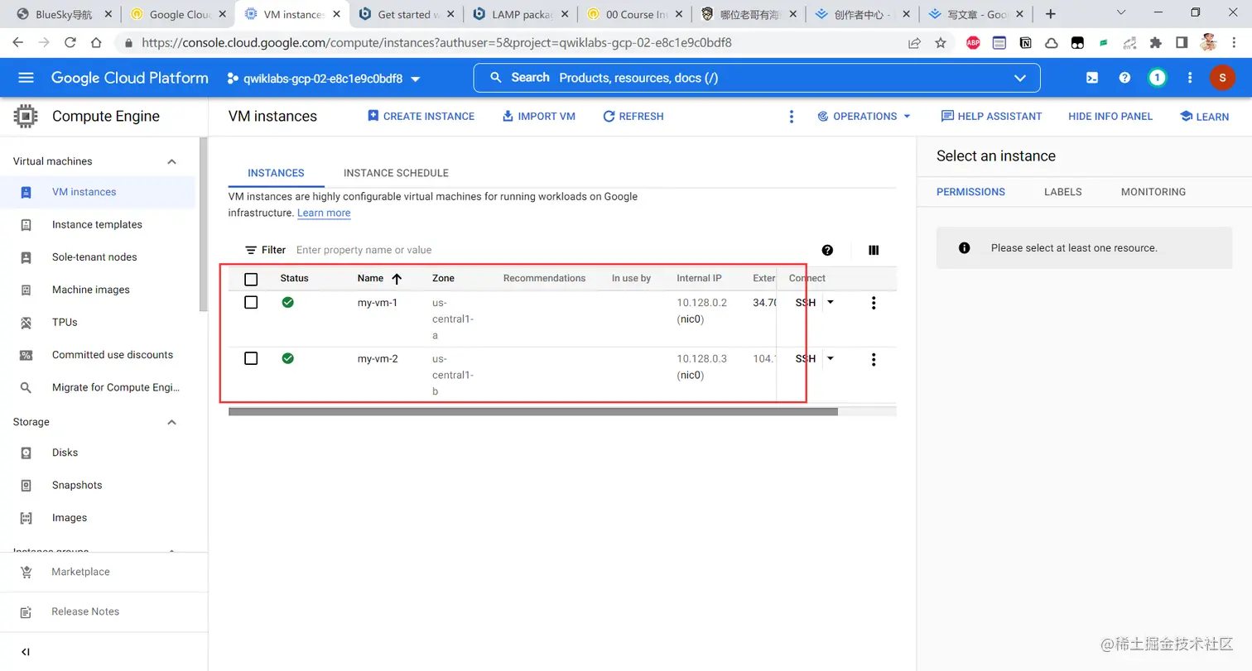Open the main navigation hamburger menu
Viewport: 1252px width, 671px height.
[26, 78]
